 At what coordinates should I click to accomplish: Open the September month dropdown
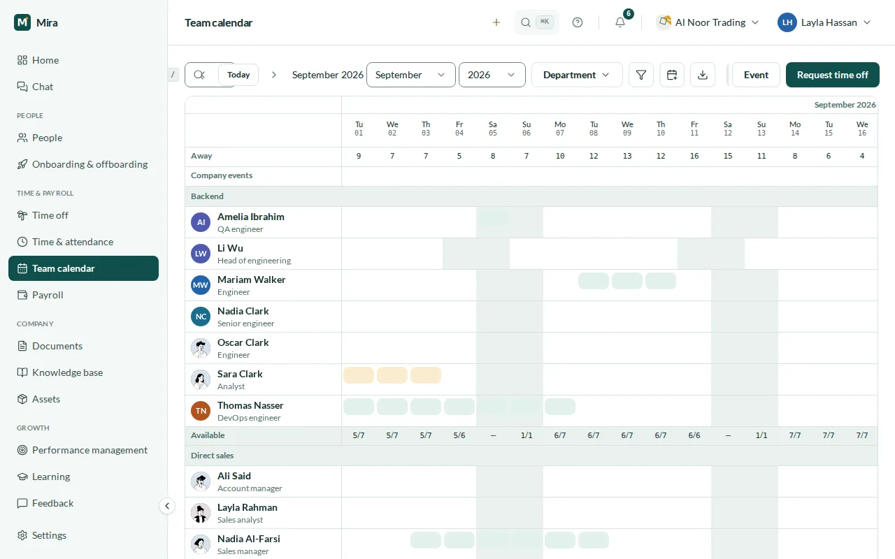(411, 75)
